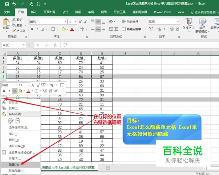Click the new sheet plus icon

pyautogui.click(x=108, y=168)
